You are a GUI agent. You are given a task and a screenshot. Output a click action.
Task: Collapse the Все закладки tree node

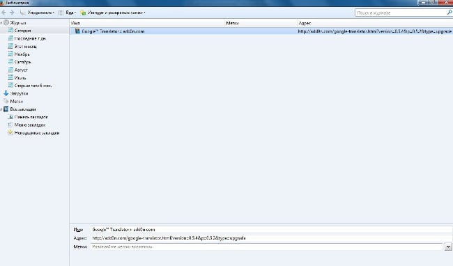click(x=1, y=109)
